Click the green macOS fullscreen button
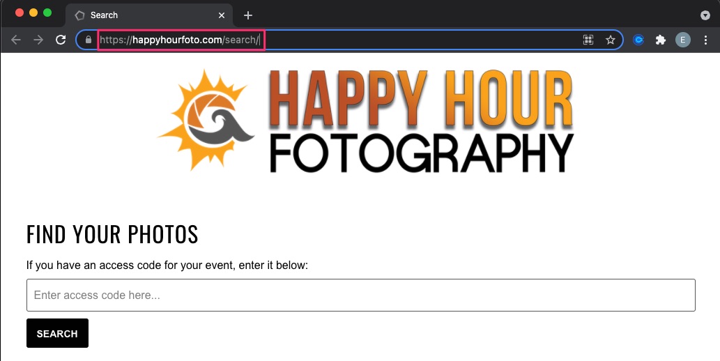Viewport: 720px width, 361px height. tap(47, 13)
